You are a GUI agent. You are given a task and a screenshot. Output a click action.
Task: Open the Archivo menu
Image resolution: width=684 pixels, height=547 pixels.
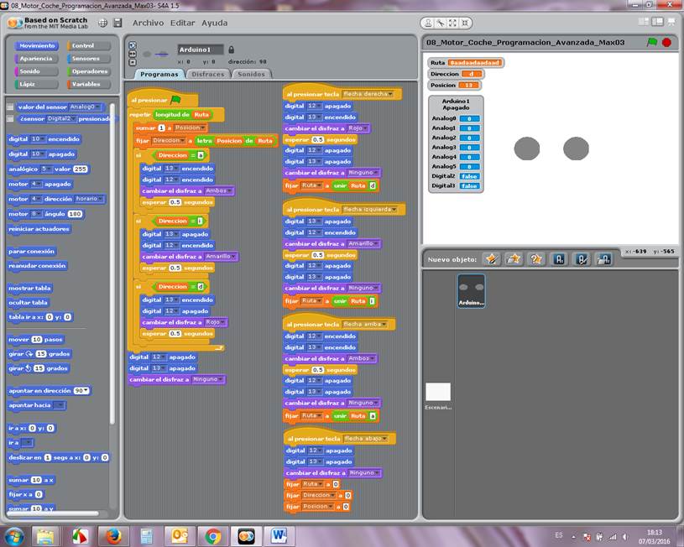149,23
